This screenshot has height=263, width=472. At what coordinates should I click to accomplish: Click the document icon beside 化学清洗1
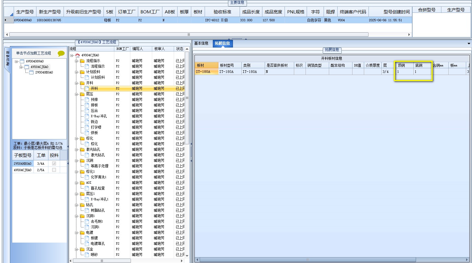click(x=87, y=177)
